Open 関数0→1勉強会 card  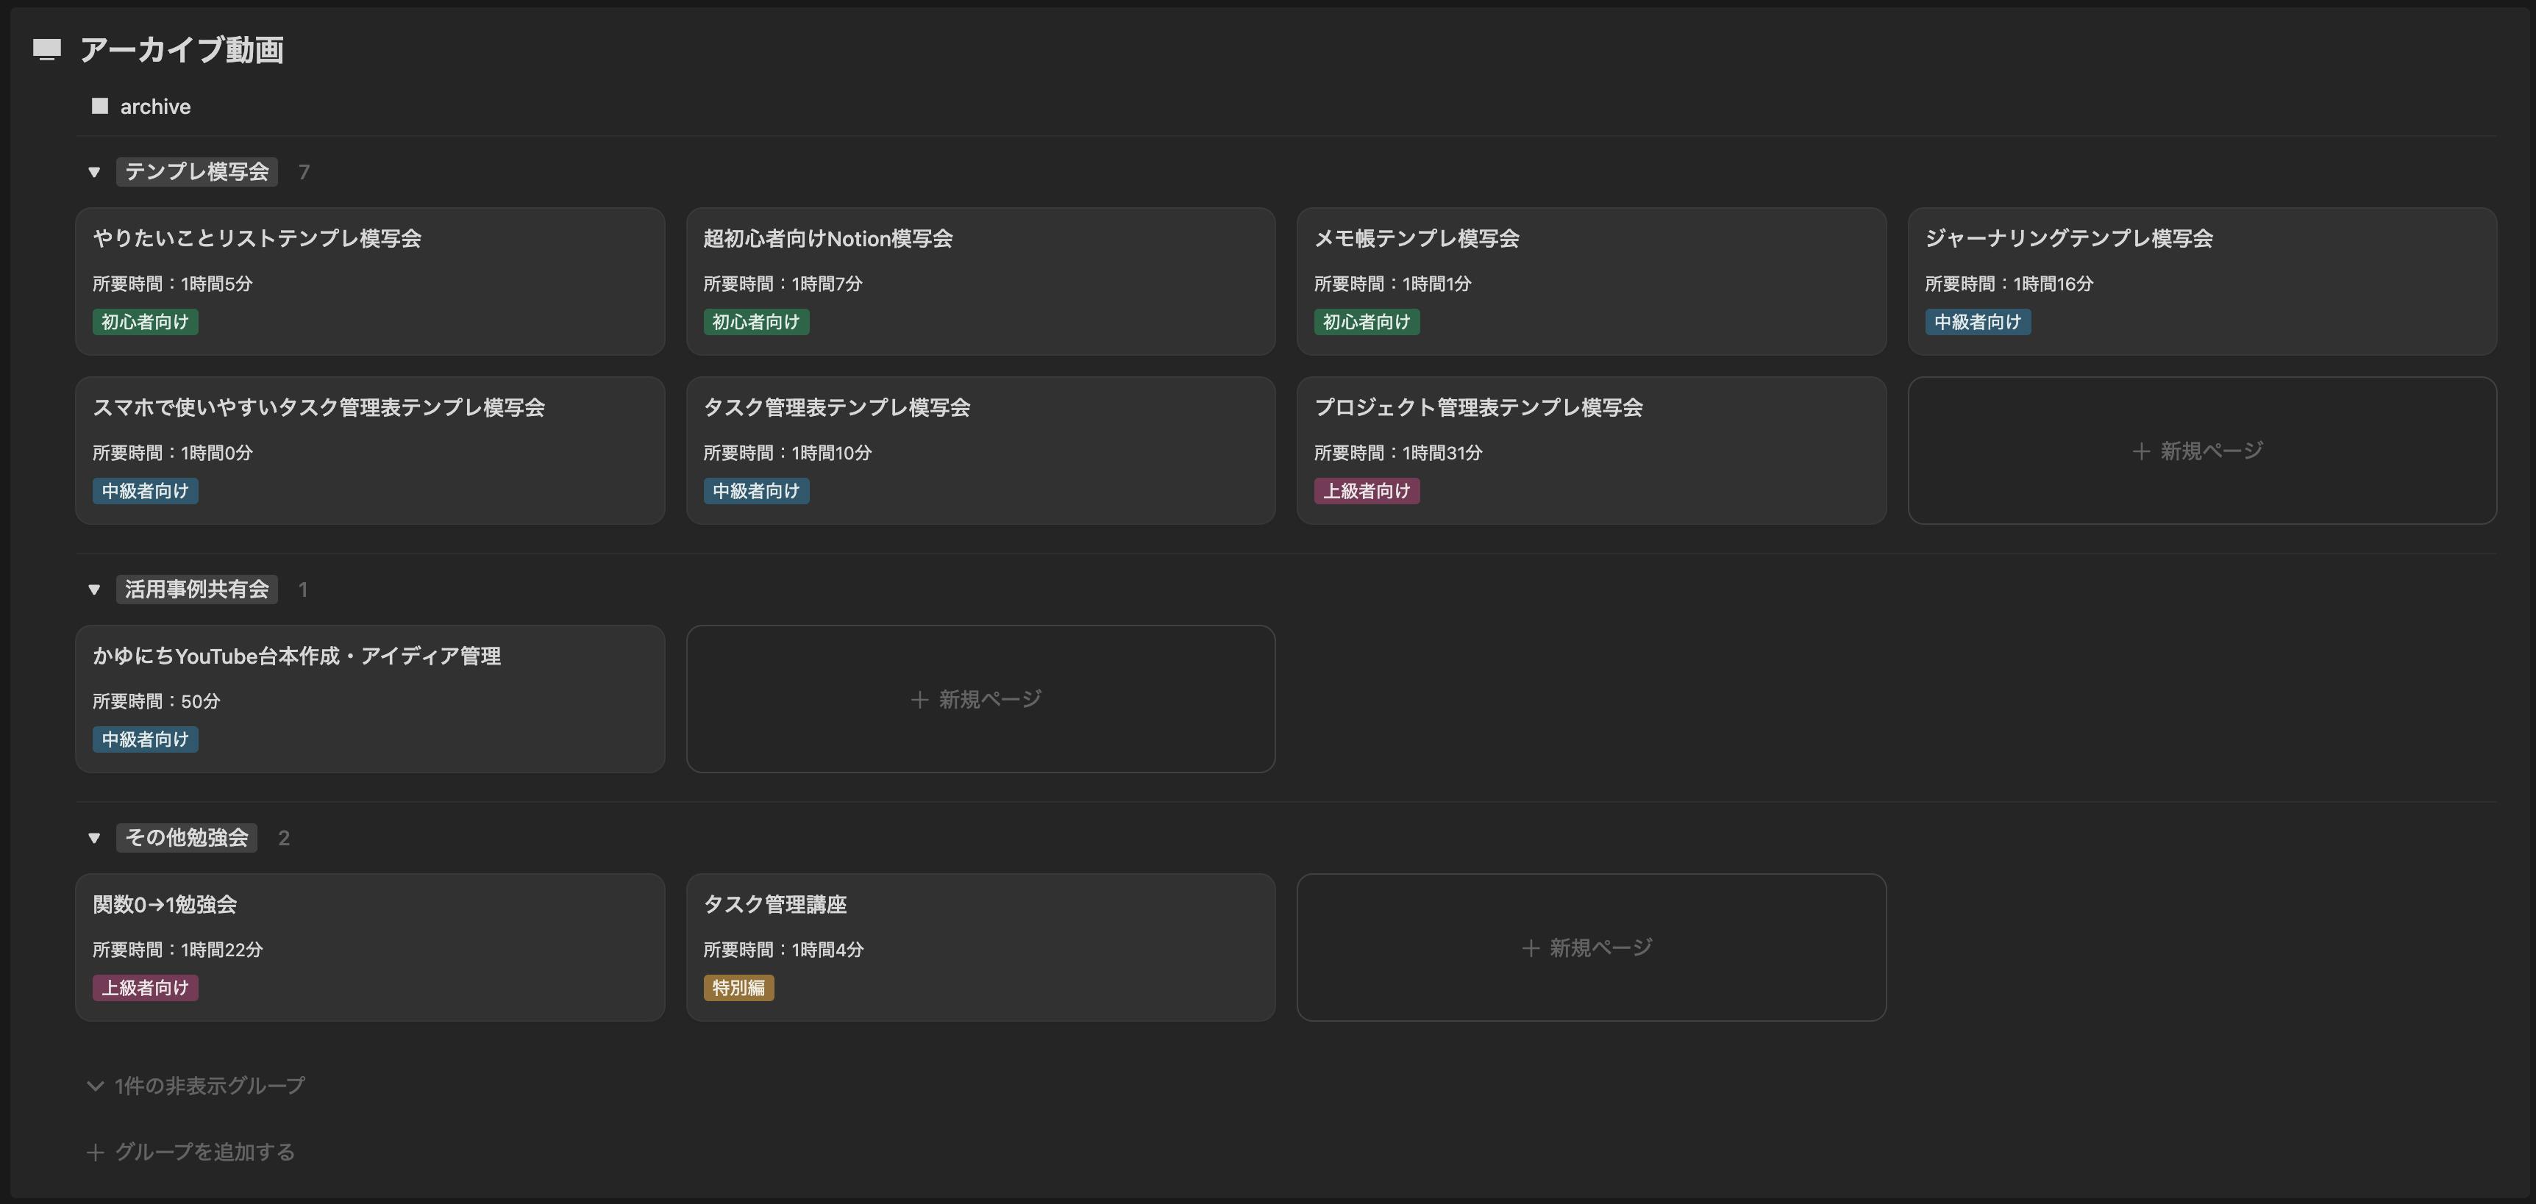[370, 947]
